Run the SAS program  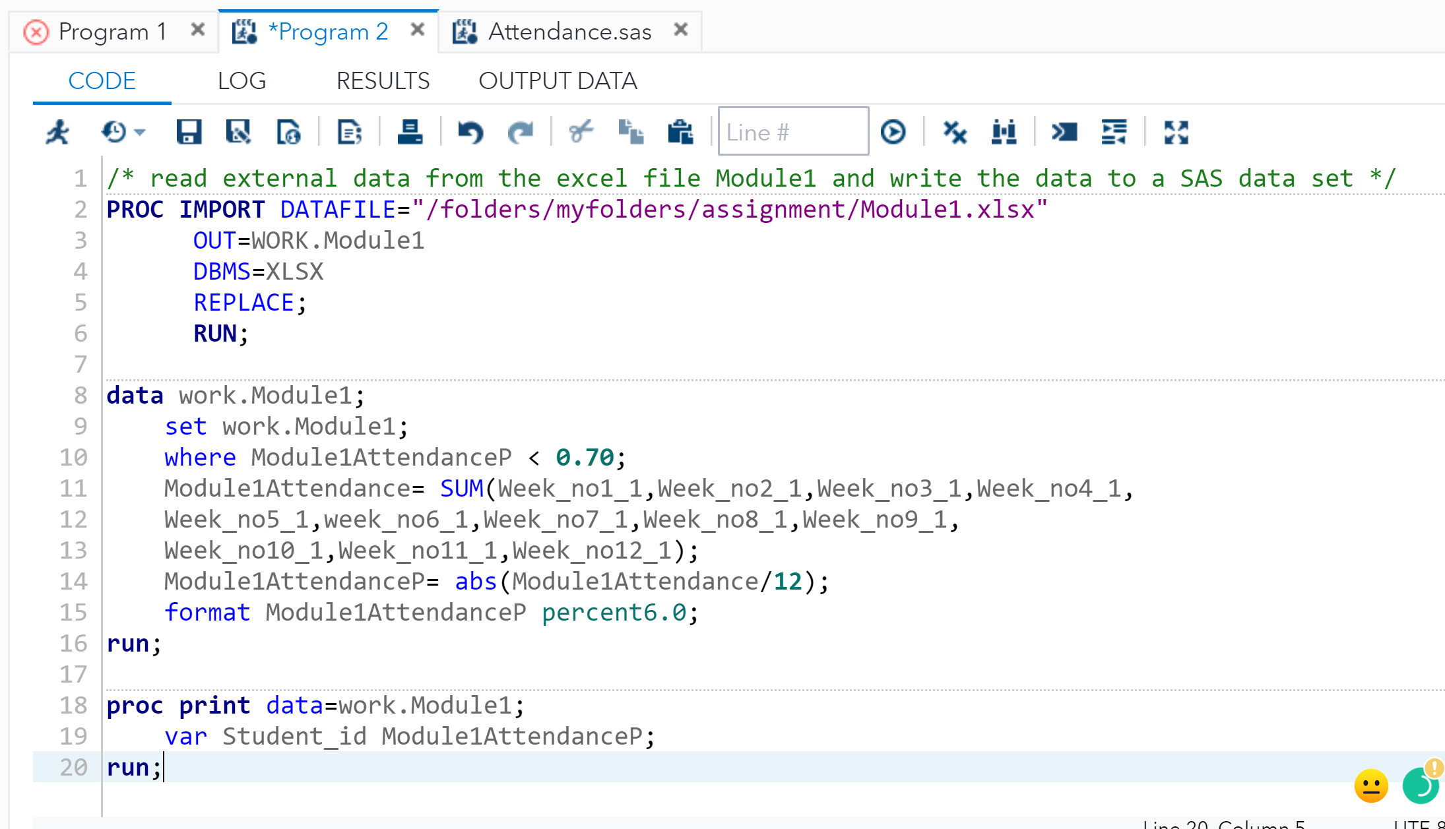(x=58, y=131)
